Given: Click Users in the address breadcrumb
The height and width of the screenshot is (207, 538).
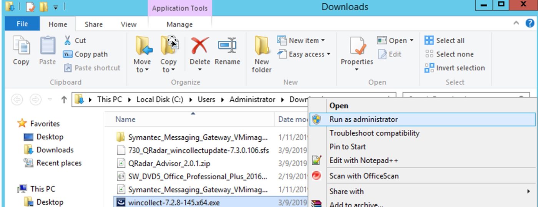Looking at the screenshot, I should click(206, 99).
